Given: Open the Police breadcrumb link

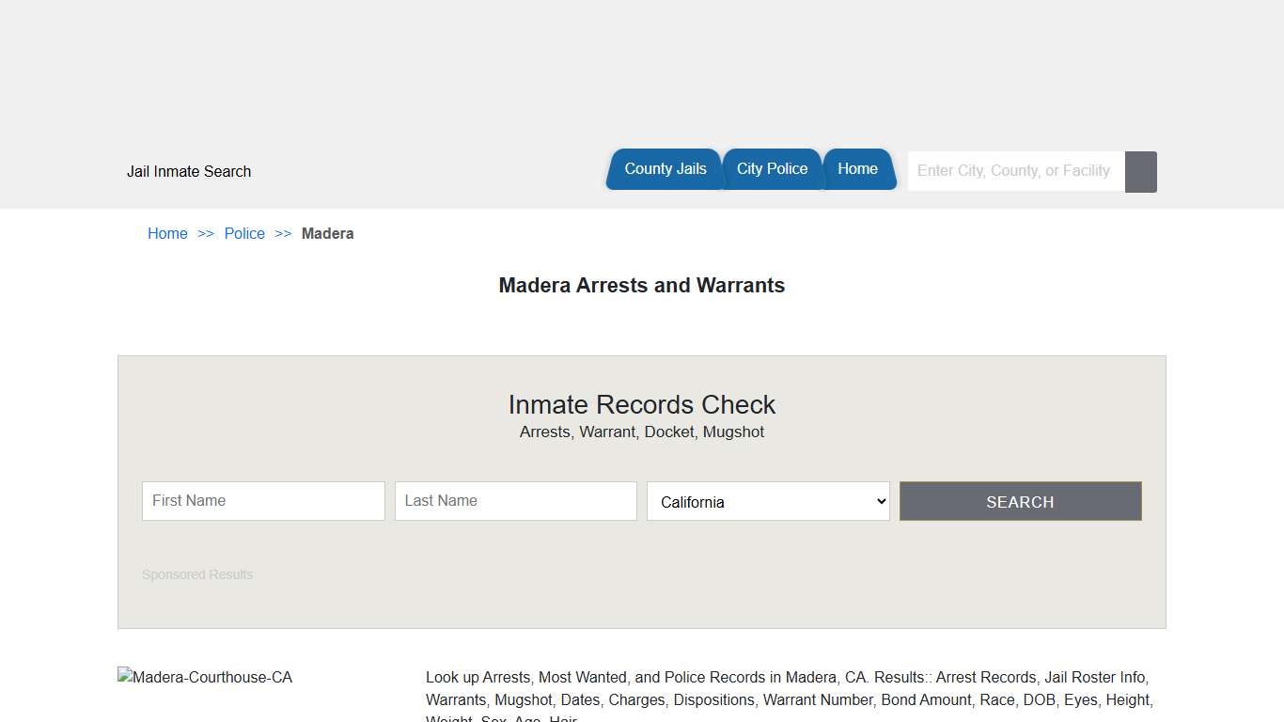Looking at the screenshot, I should [x=244, y=233].
